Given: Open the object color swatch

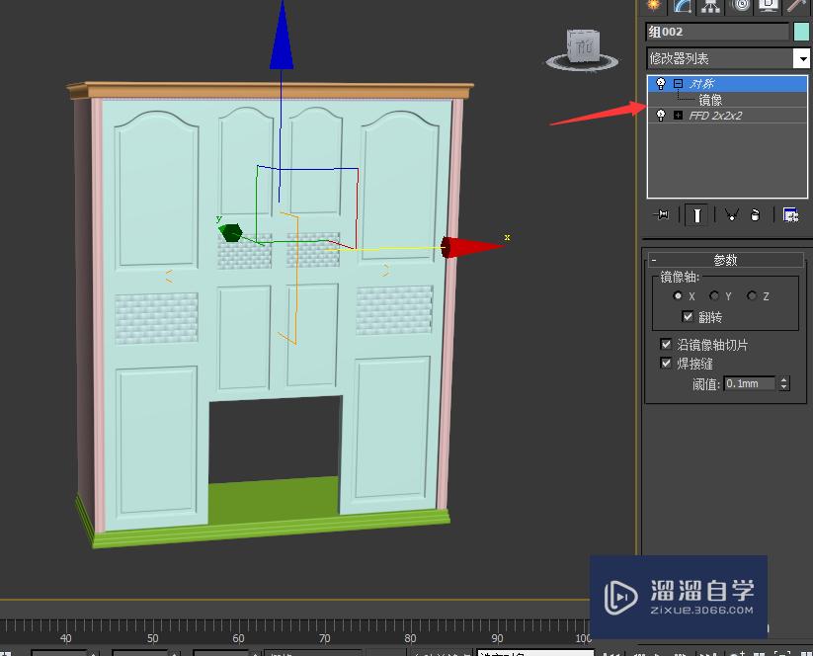Looking at the screenshot, I should tap(801, 32).
